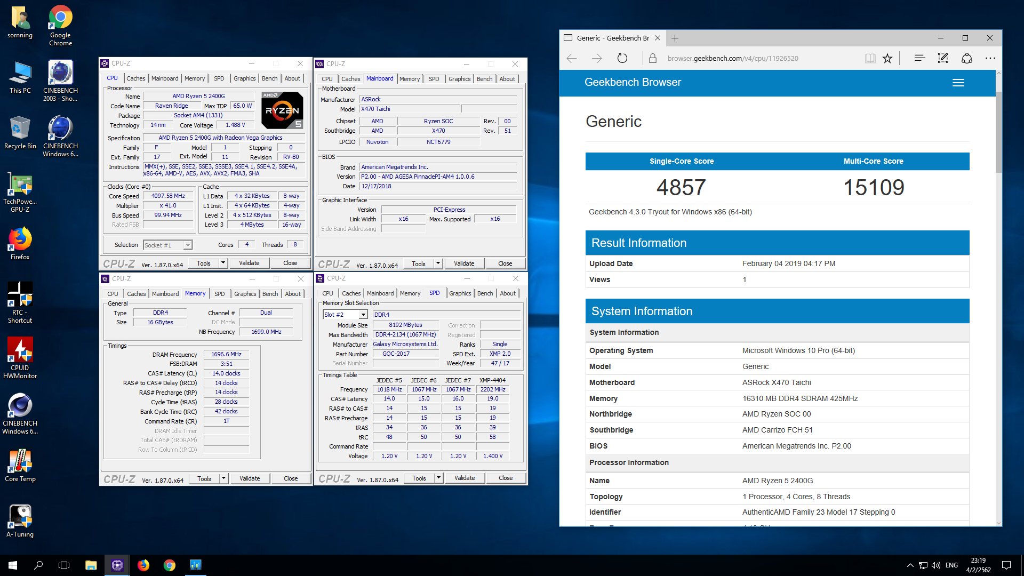Click Close in the Mainboard CPU-Z window
Screen dimensions: 1024x576
[505, 263]
